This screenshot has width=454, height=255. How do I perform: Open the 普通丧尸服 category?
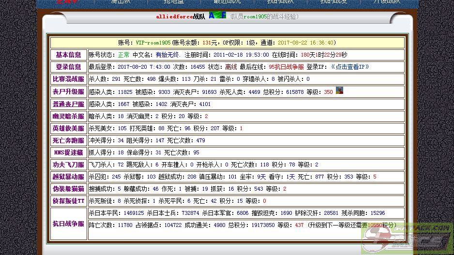click(68, 104)
